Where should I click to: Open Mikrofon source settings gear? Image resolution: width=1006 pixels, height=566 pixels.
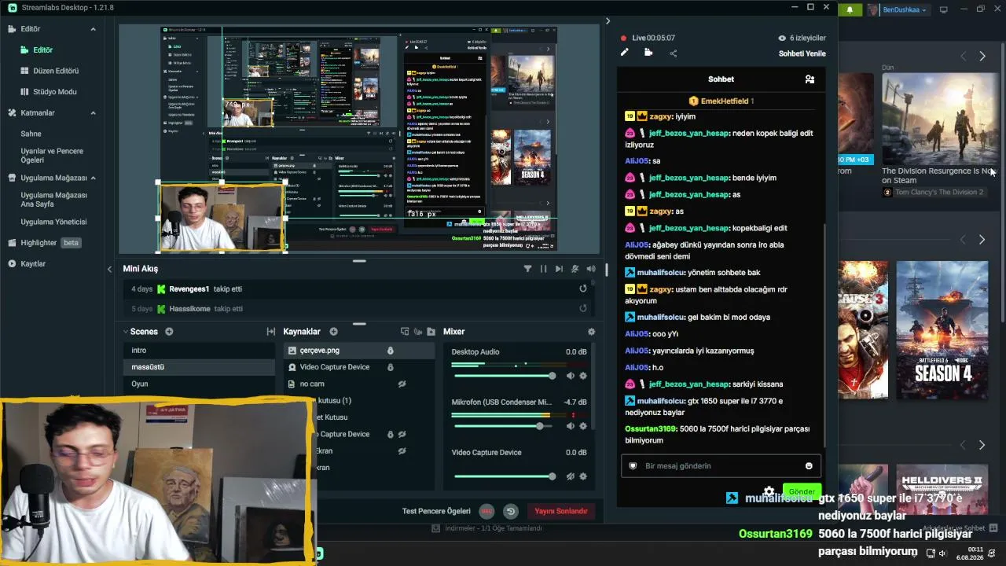(583, 426)
